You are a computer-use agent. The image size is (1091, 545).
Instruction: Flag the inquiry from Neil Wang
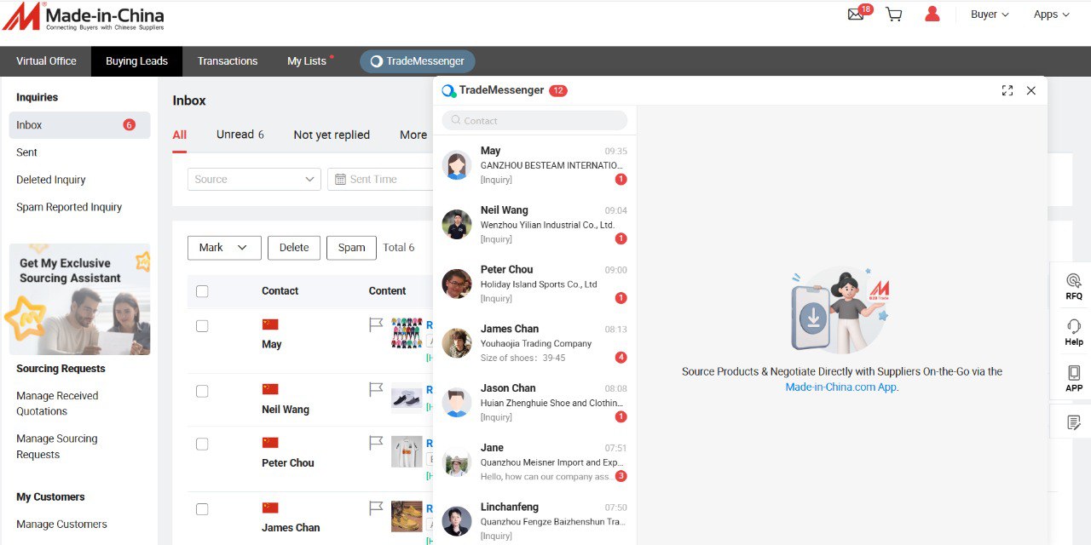coord(376,389)
